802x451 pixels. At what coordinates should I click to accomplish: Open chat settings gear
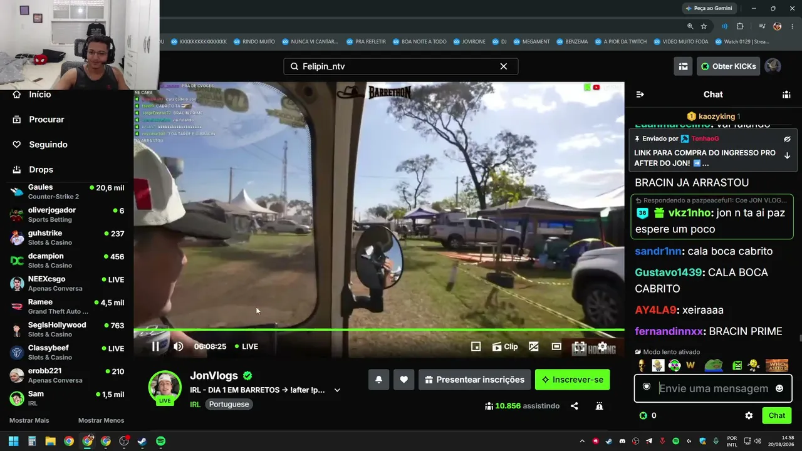(749, 415)
